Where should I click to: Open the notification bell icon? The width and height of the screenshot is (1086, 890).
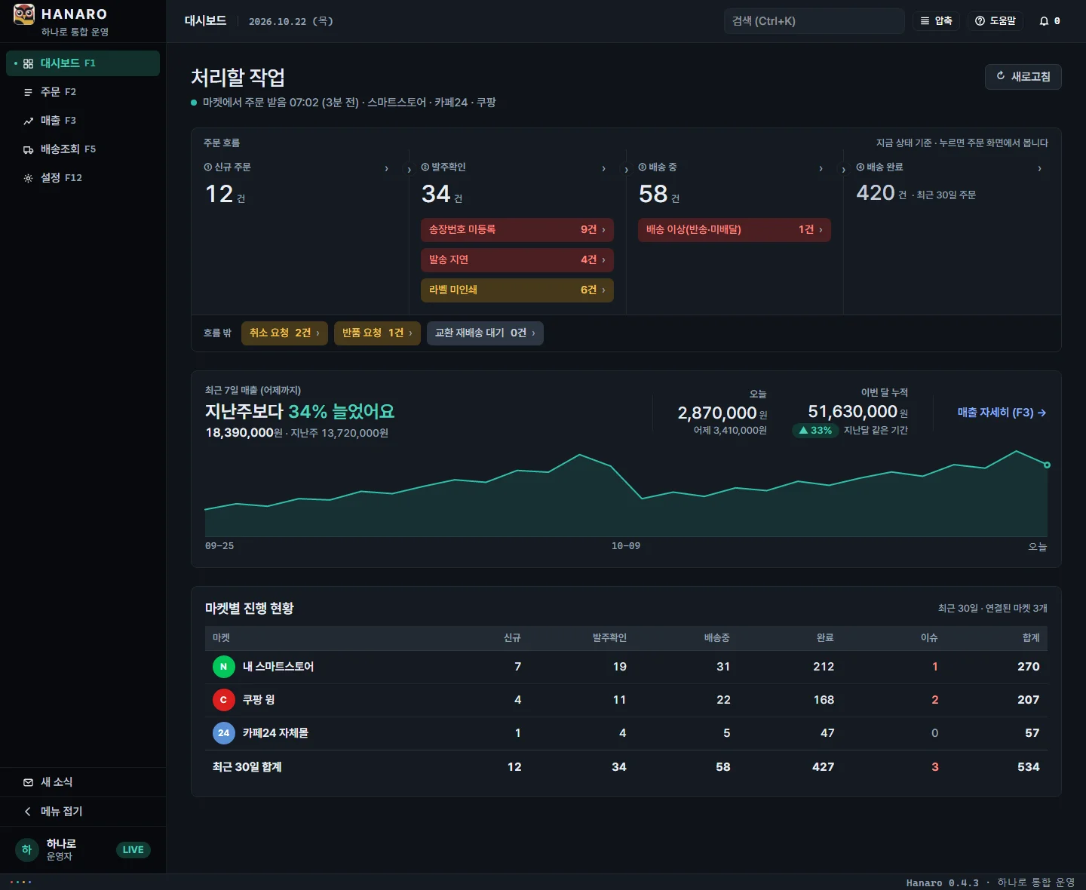coord(1044,21)
